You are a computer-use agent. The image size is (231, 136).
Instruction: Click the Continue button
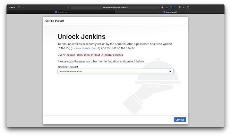pyautogui.click(x=180, y=120)
